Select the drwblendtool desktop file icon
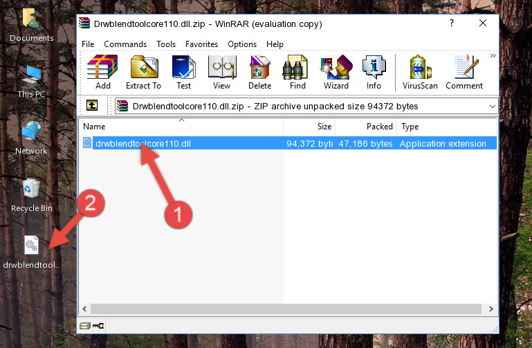 [x=31, y=253]
